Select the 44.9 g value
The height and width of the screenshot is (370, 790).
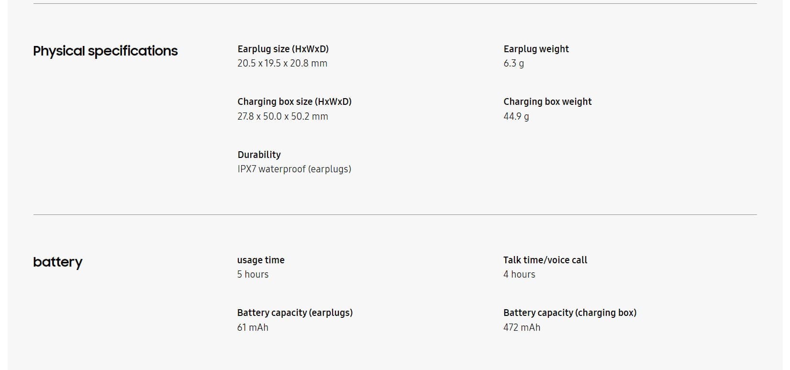pos(516,116)
